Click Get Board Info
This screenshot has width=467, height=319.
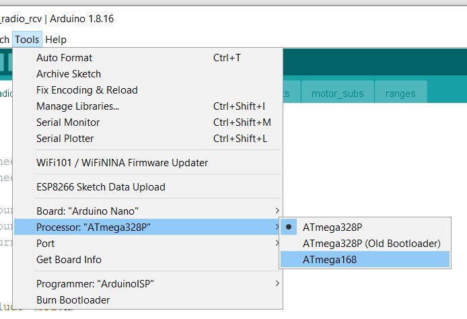click(x=69, y=260)
